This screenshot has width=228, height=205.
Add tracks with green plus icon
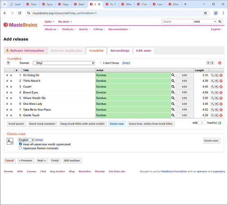point(220,123)
